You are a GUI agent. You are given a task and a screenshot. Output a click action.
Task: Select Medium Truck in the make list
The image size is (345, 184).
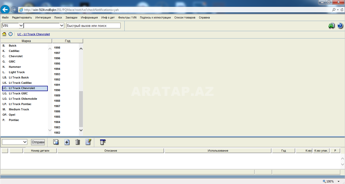pos(25,109)
